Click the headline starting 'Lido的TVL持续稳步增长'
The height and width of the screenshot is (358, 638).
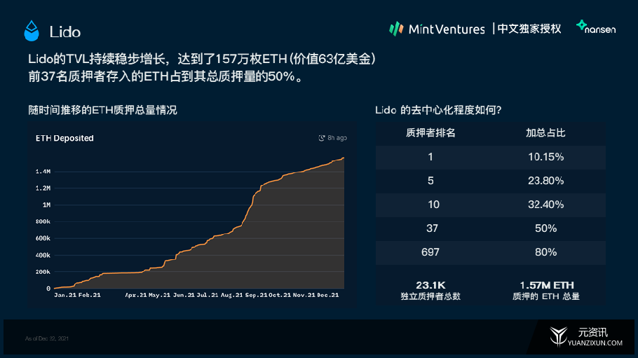click(202, 59)
